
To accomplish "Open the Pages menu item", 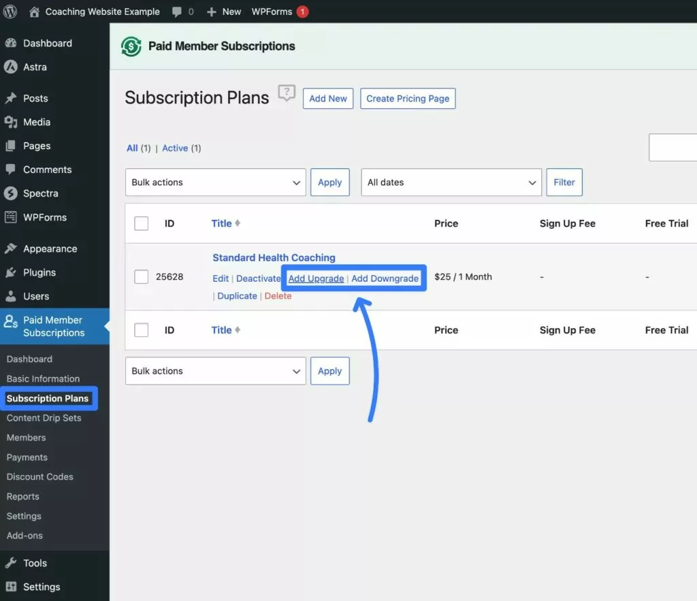I will tap(37, 146).
